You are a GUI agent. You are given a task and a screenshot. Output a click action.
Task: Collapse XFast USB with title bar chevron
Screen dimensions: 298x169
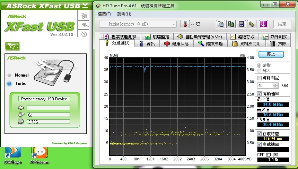tap(85, 6)
